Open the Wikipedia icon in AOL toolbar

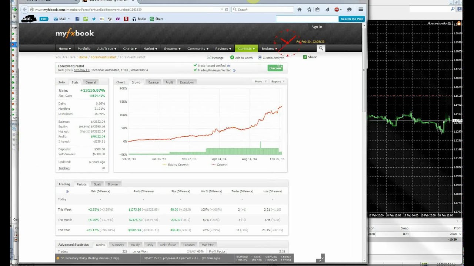point(110,19)
